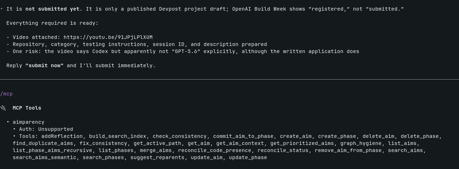Click the graph_hygiene tool name
Viewport: 459px width, 169px height.
point(361,144)
